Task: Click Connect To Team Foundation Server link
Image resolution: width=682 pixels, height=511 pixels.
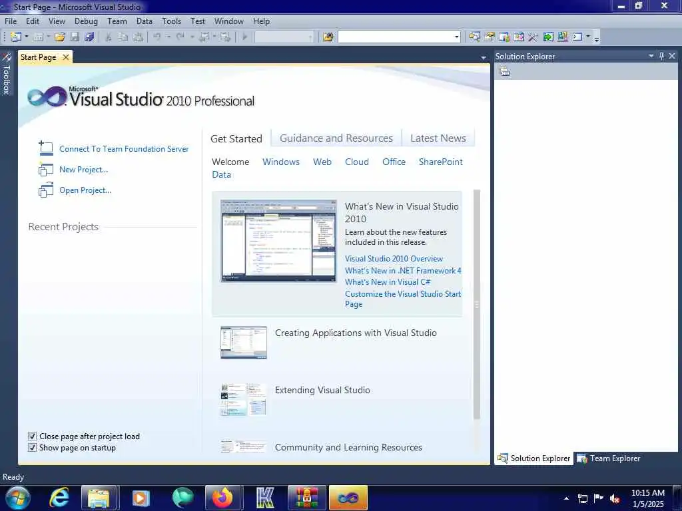Action: point(124,148)
